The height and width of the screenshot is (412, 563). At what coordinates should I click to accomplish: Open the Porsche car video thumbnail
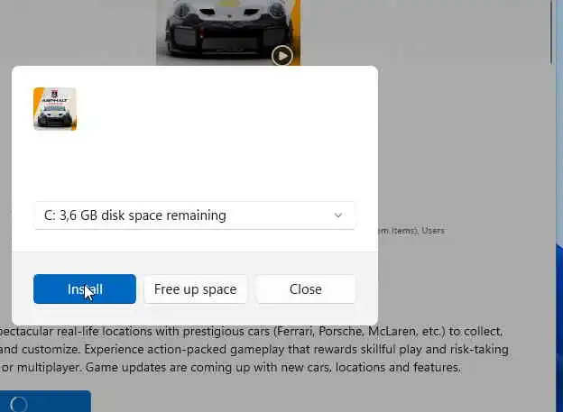pyautogui.click(x=229, y=32)
